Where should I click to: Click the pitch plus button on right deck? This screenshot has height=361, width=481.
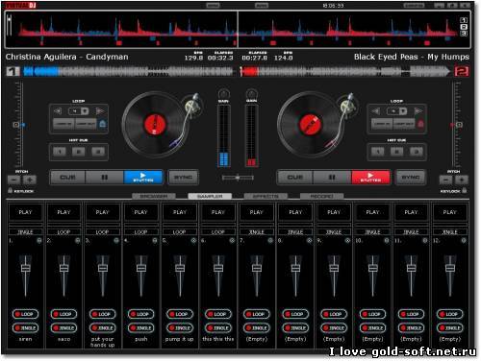tap(462, 180)
